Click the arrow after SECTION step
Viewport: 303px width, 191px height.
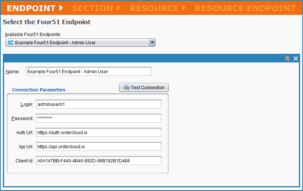[x=119, y=8]
